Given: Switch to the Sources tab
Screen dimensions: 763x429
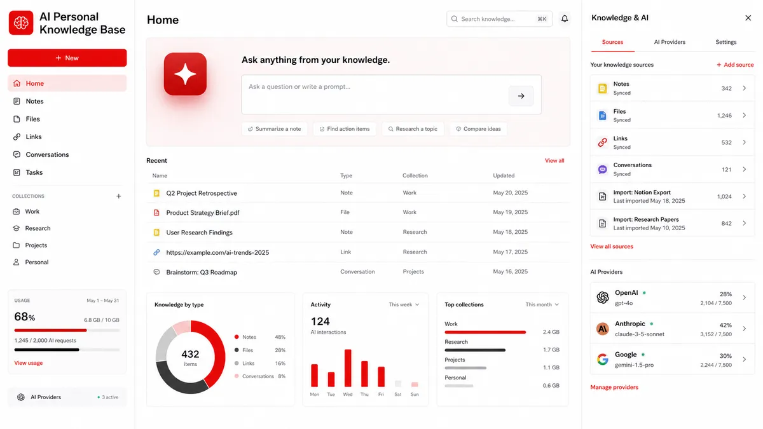Looking at the screenshot, I should click(612, 42).
